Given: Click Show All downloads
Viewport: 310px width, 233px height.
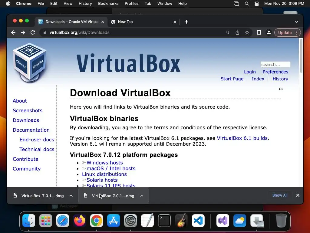Looking at the screenshot, I should [280, 195].
